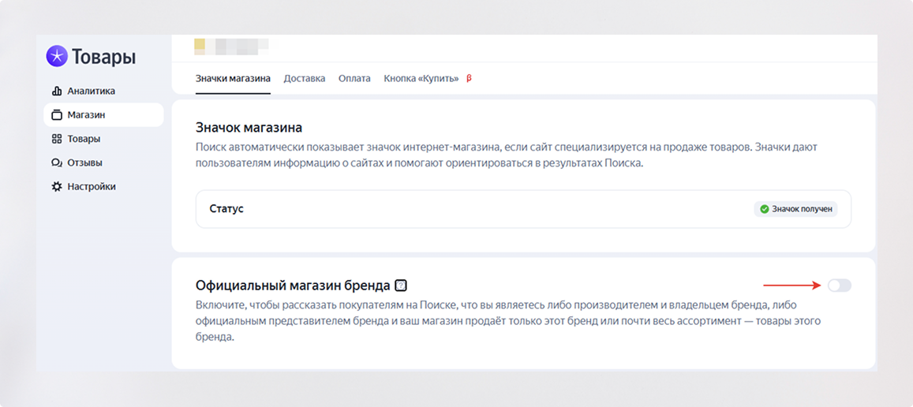Click the Товары grid icon in sidebar
This screenshot has width=913, height=407.
point(57,139)
